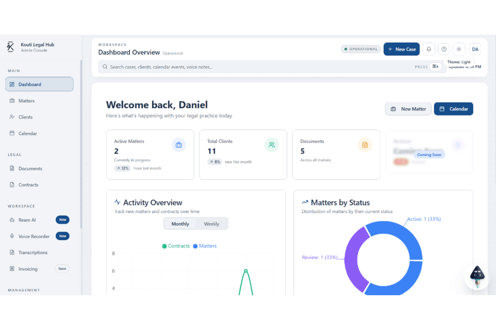Click the Documents card file icon
The height and width of the screenshot is (330, 496).
coord(365,145)
